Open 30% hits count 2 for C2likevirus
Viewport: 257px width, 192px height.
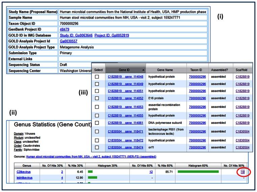[62, 172]
